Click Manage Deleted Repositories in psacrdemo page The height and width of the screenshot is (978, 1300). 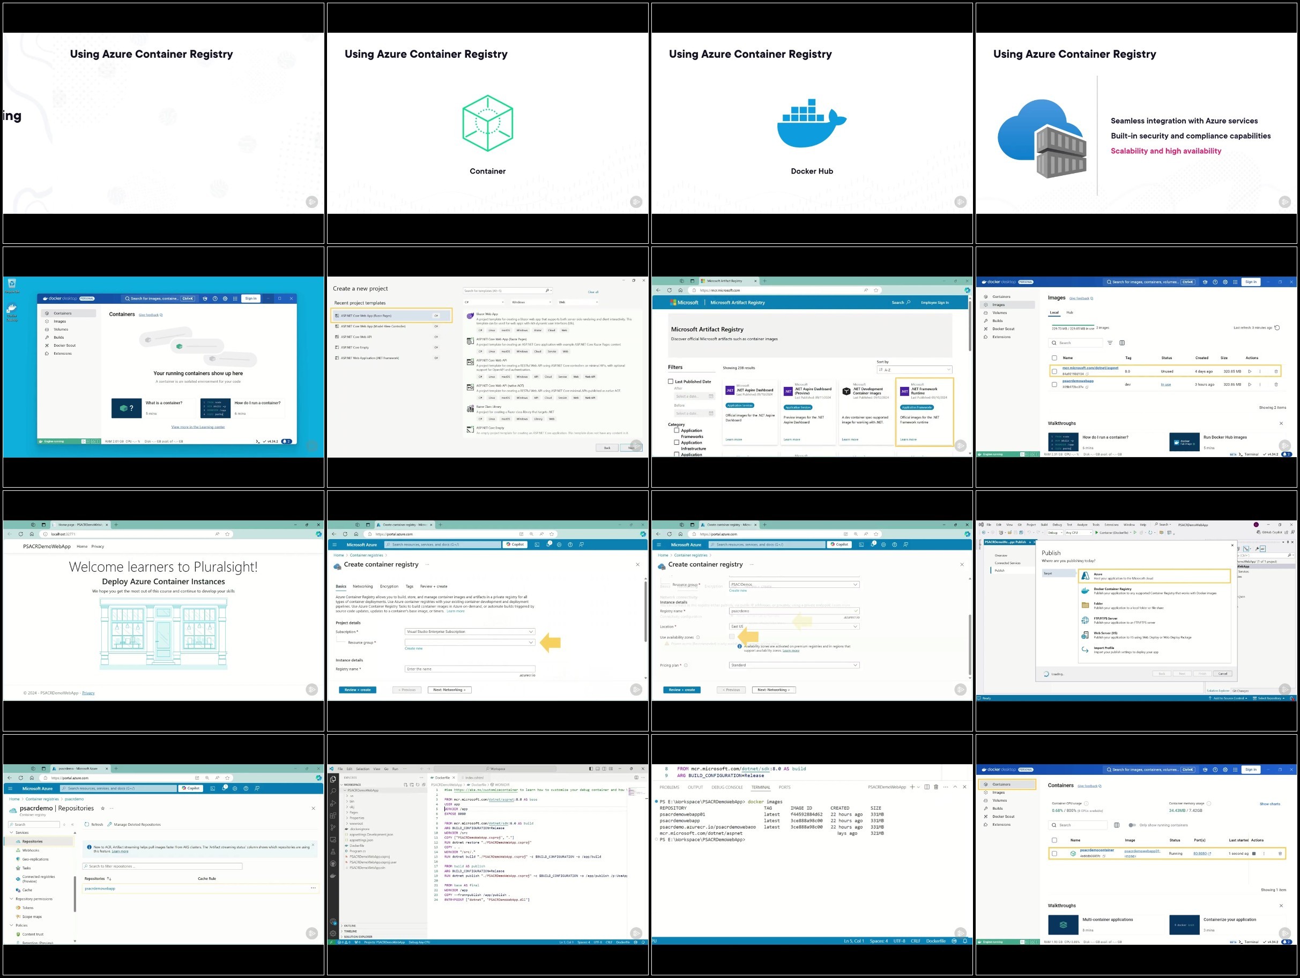click(134, 825)
